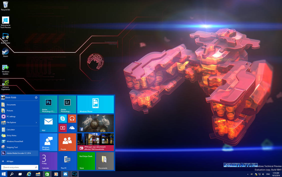Expand the File Explorer submenu arrow
This screenshot has width=282, height=177.
pyautogui.click(x=36, y=122)
